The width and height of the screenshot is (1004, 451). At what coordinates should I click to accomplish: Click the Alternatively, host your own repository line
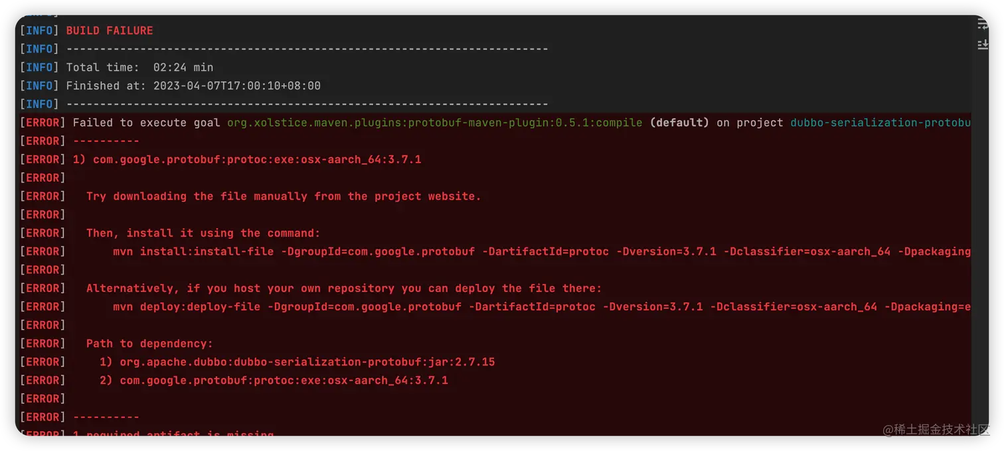[x=344, y=289]
